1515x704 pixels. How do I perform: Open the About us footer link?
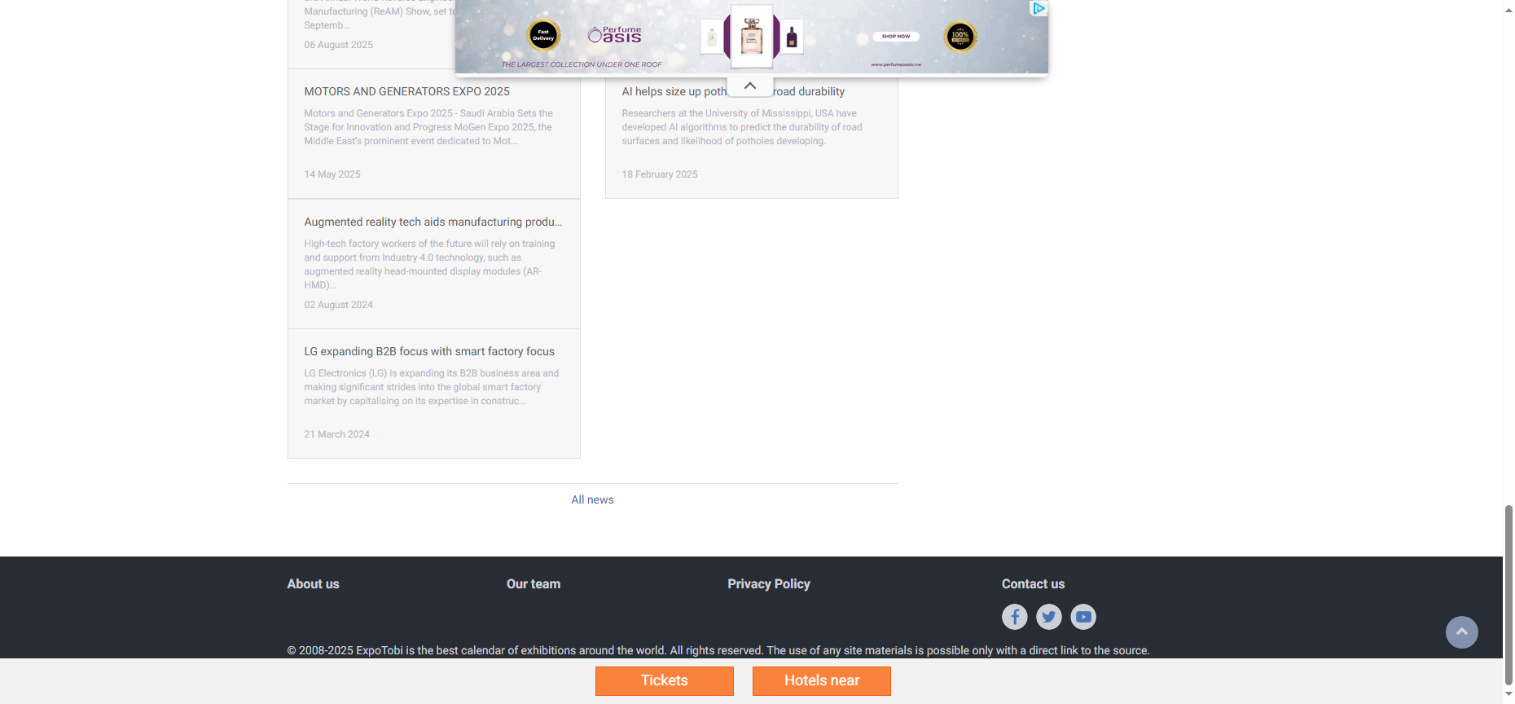click(x=313, y=583)
